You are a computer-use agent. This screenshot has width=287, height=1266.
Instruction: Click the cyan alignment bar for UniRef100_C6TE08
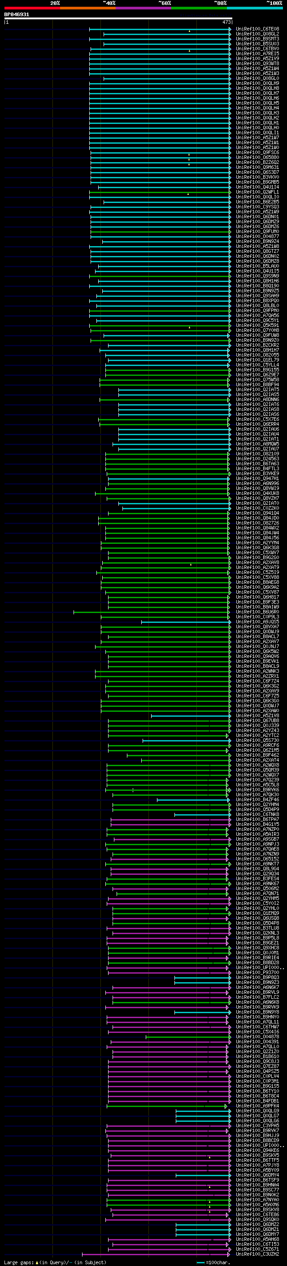click(x=160, y=29)
